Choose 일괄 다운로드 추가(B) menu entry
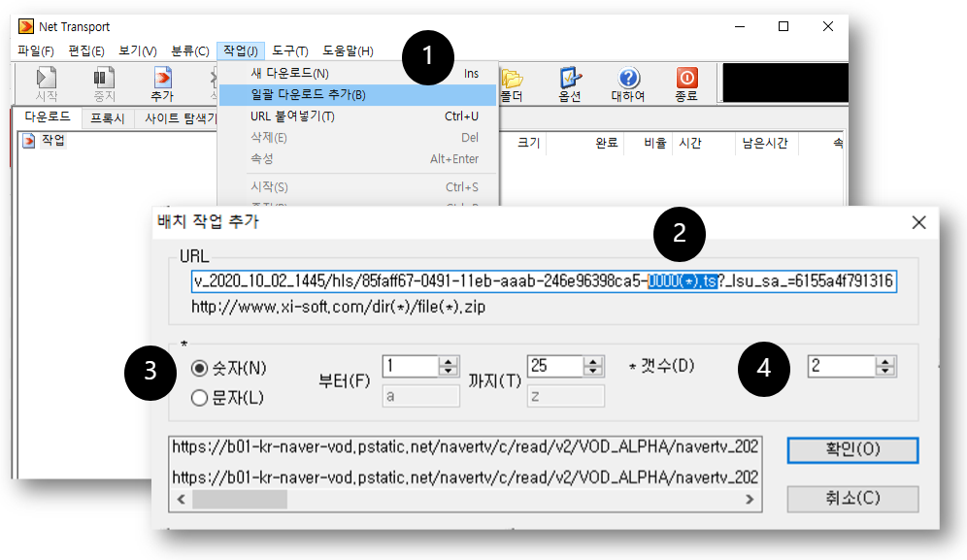The height and width of the screenshot is (560, 967). (x=357, y=95)
